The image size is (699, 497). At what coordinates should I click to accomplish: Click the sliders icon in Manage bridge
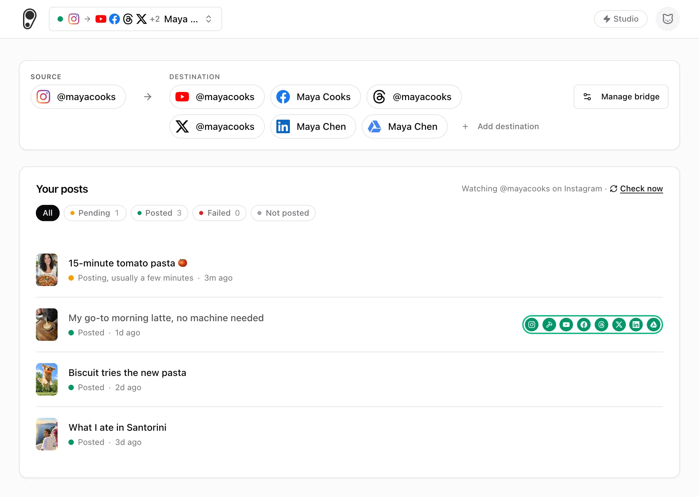[x=587, y=97]
